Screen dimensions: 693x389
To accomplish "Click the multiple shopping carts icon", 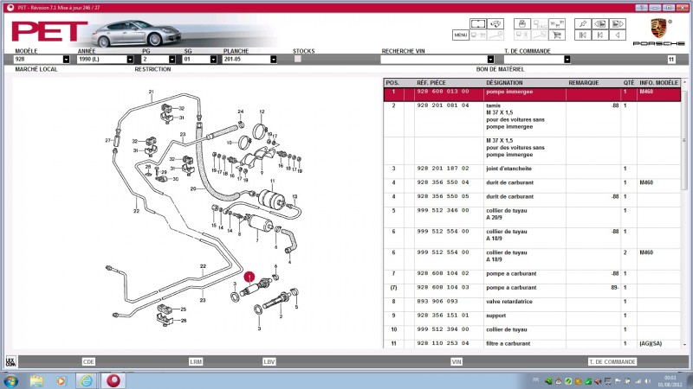I will (557, 24).
